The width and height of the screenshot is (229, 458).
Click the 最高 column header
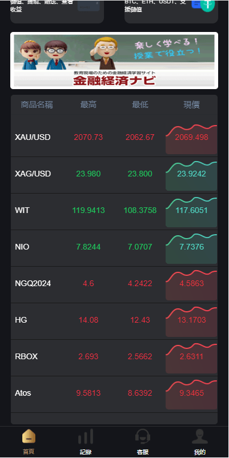point(88,105)
